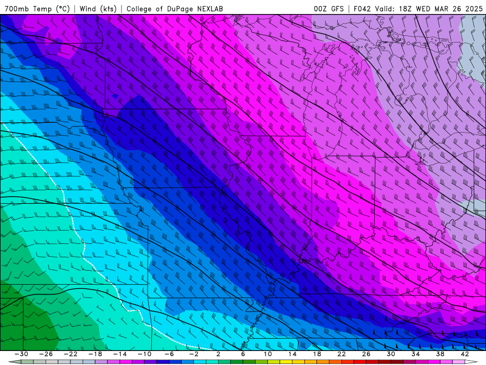Click the '26' color bar label
Viewport: 486px width, 365px height.
pyautogui.click(x=366, y=354)
